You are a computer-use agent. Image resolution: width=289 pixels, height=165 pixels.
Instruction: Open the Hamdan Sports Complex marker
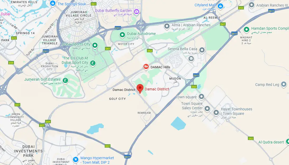point(247,30)
